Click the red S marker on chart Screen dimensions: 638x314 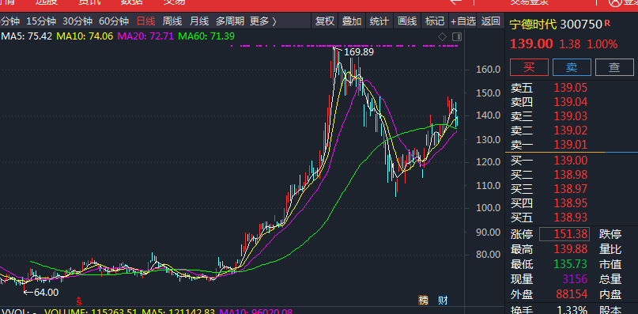79,302
